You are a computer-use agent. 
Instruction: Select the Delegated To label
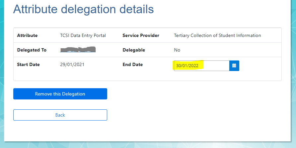[x=32, y=50]
